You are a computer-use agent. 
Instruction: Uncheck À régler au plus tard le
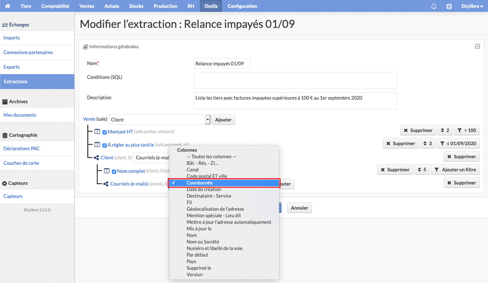(x=104, y=145)
